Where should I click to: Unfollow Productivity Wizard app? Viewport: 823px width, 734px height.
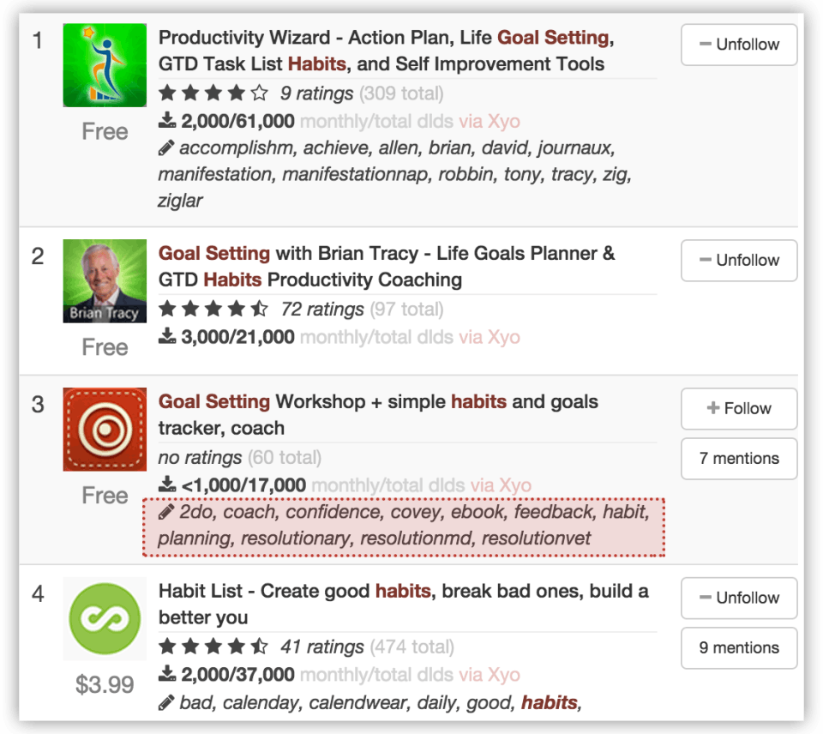coord(739,45)
